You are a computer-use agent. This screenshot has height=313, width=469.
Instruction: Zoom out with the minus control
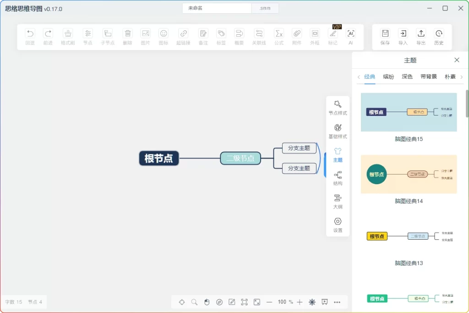[x=269, y=302]
